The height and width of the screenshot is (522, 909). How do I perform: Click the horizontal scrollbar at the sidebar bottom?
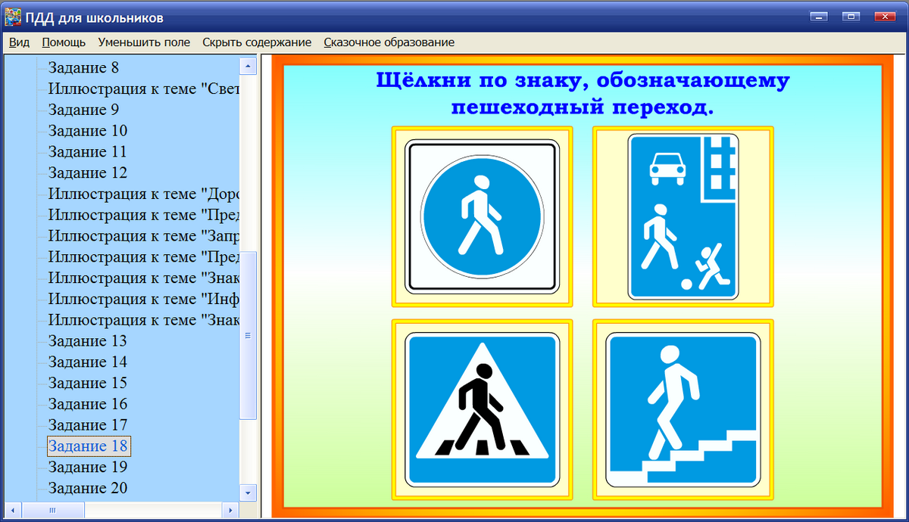(x=53, y=510)
